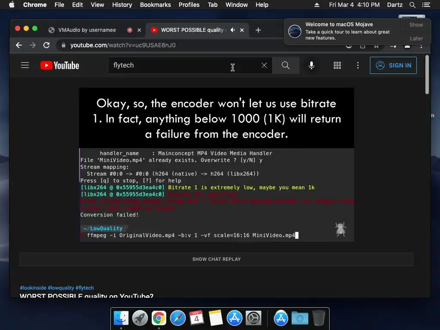Image resolution: width=440 pixels, height=330 pixels.
Task: Open Safari from the Dock
Action: [x=178, y=318]
